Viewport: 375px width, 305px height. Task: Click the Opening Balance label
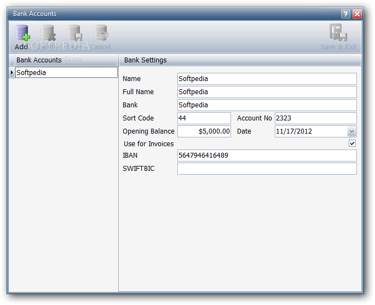(148, 131)
